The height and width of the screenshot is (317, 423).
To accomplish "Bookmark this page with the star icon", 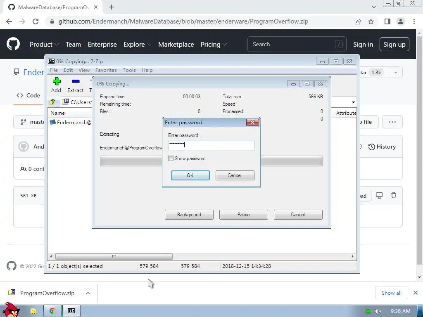I will tap(371, 21).
